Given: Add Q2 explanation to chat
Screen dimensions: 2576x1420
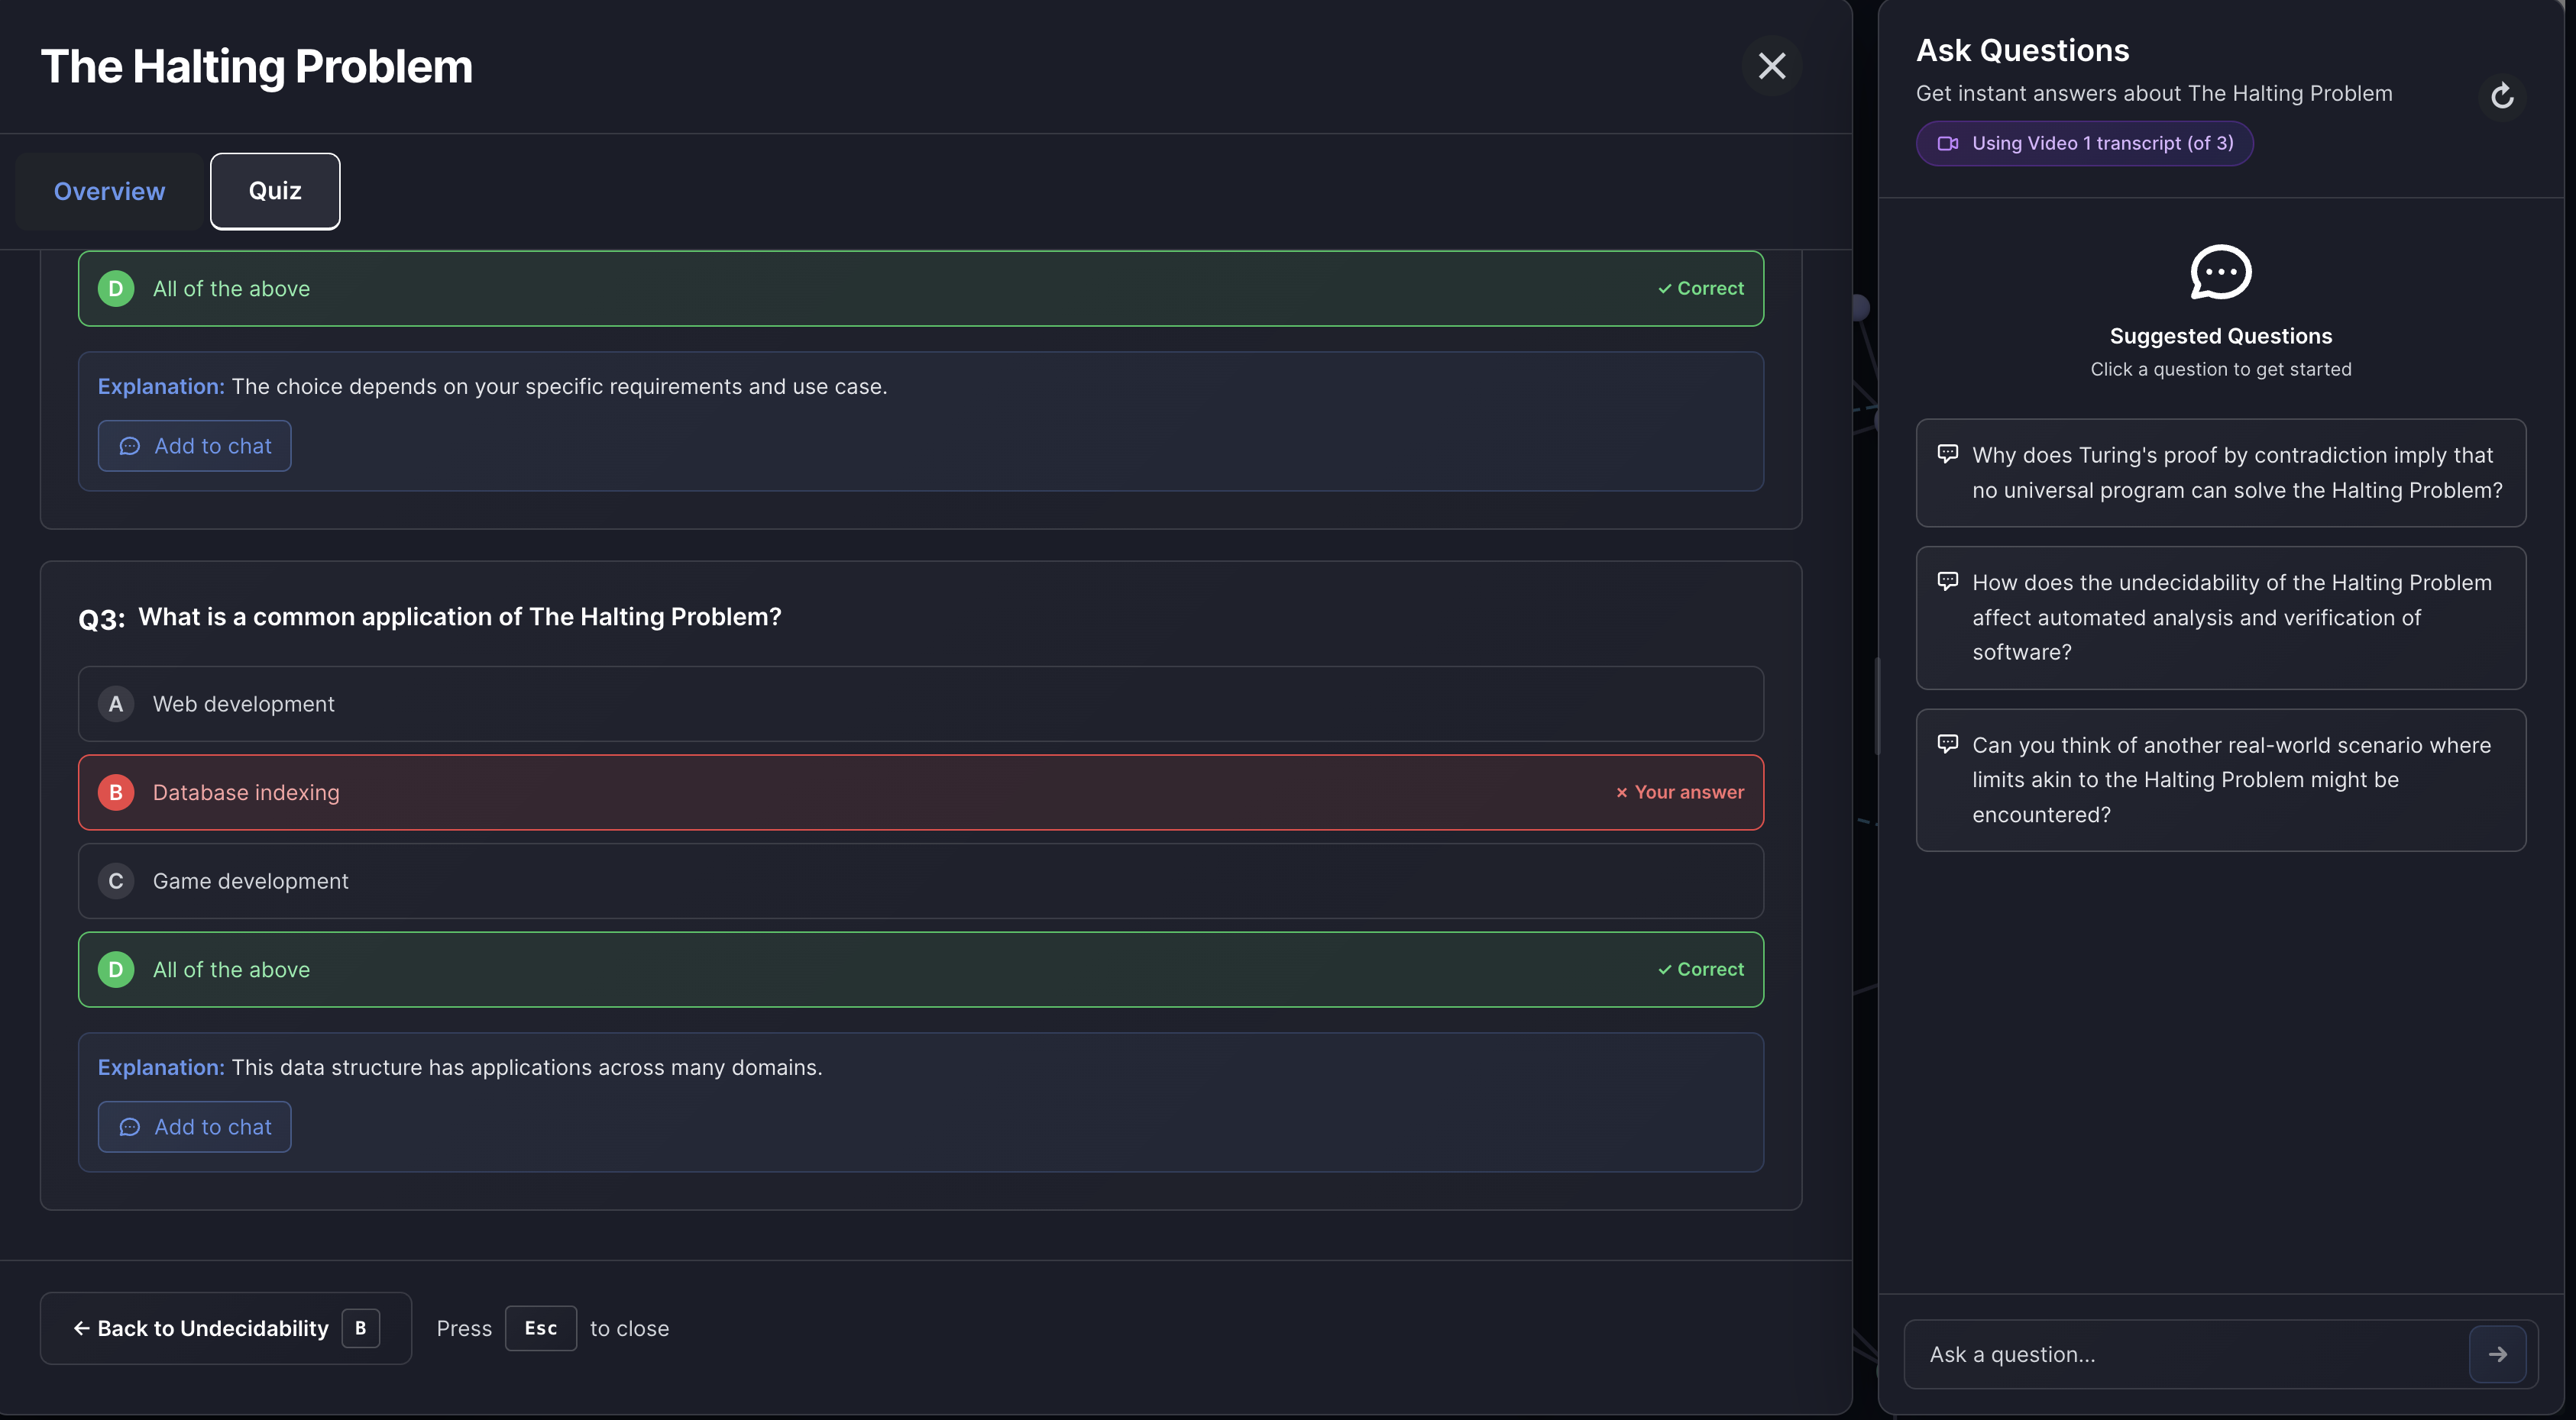Looking at the screenshot, I should click(194, 446).
